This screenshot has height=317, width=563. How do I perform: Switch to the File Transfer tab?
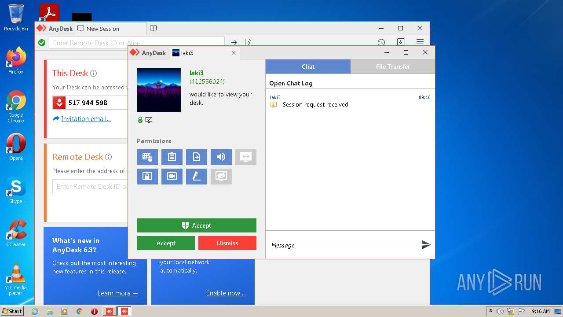tap(393, 66)
